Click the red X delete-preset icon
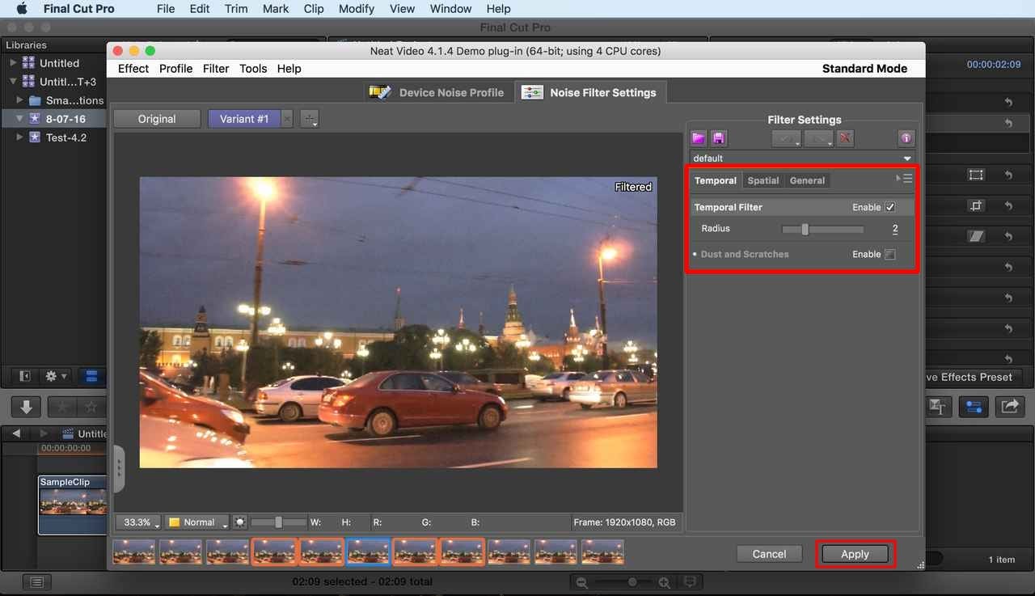 click(845, 138)
